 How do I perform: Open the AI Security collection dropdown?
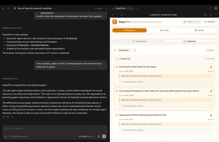127,50
